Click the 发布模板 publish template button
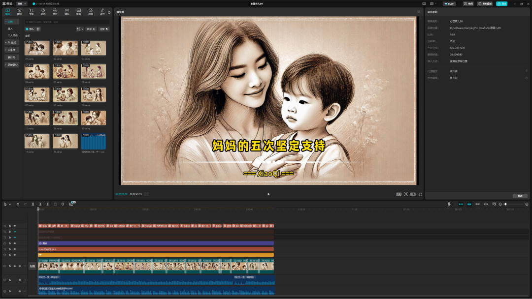The width and height of the screenshot is (532, 299). (x=485, y=4)
